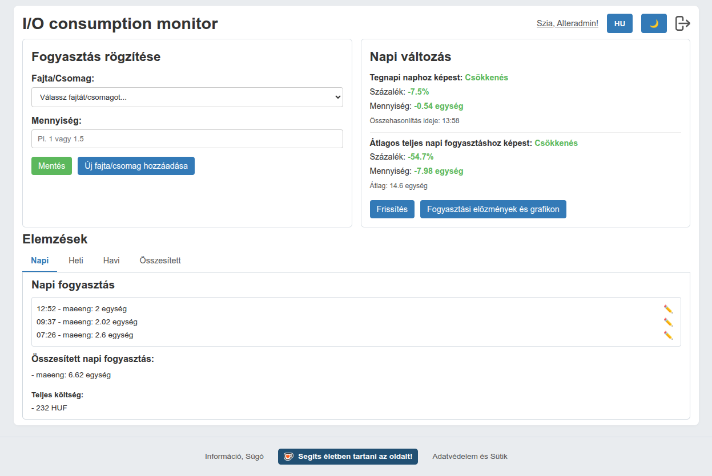This screenshot has height=476, width=712.
Task: Open the Havi analysis tab
Action: (x=111, y=261)
